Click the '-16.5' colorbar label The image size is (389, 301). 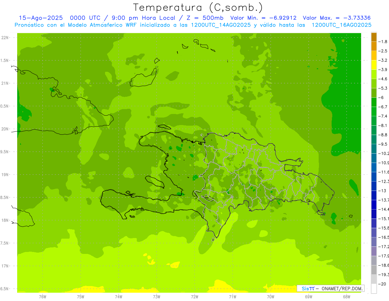[384, 237]
